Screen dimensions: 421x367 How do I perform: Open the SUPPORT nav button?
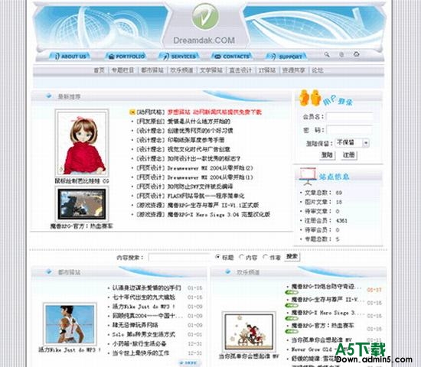click(286, 57)
